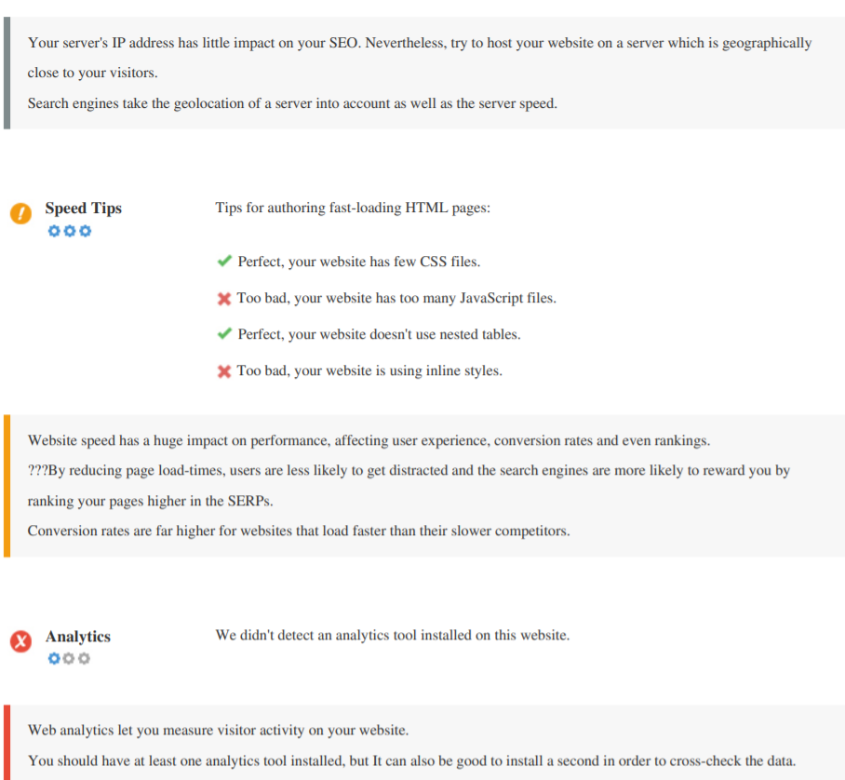Click the red left border of the analytics note
The height and width of the screenshot is (780, 845).
[x=7, y=743]
